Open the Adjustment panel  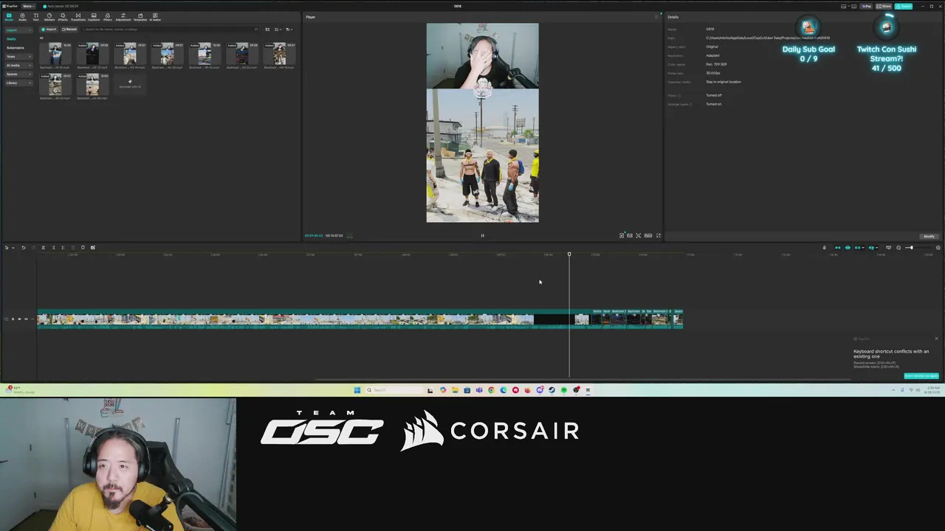coord(123,17)
